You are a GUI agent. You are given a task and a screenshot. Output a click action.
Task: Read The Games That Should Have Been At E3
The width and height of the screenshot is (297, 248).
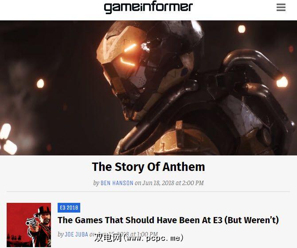pyautogui.click(x=168, y=220)
